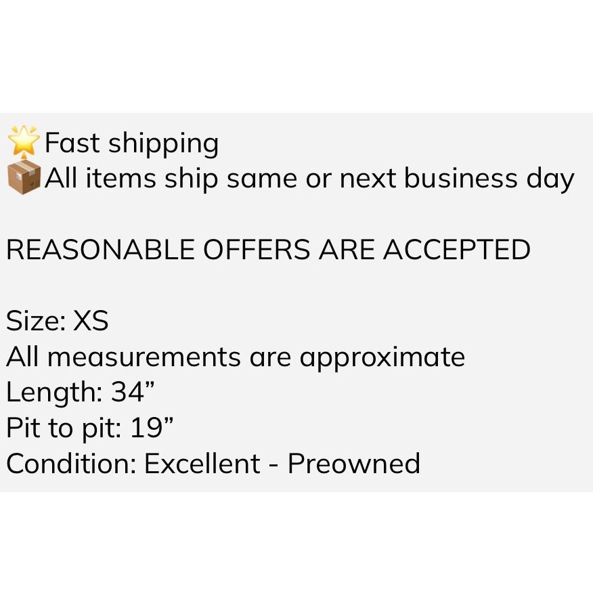The width and height of the screenshot is (593, 593).
Task: Click the word "Excellent"
Action: (x=202, y=464)
